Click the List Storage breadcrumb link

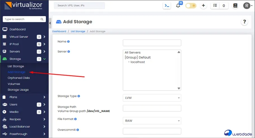pos(78,31)
